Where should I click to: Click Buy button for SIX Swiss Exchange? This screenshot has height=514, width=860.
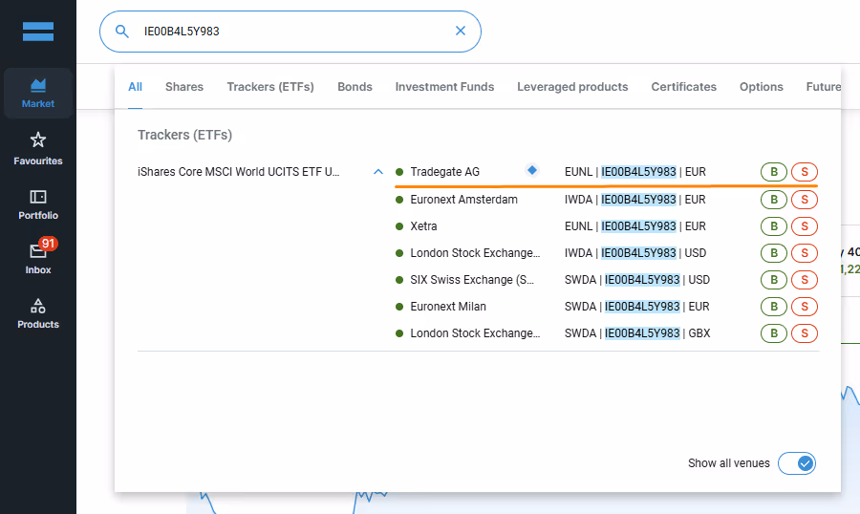(x=774, y=280)
